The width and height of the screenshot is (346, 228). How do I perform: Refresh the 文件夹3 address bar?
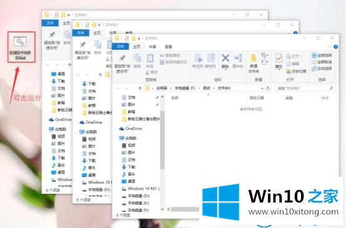point(268,88)
